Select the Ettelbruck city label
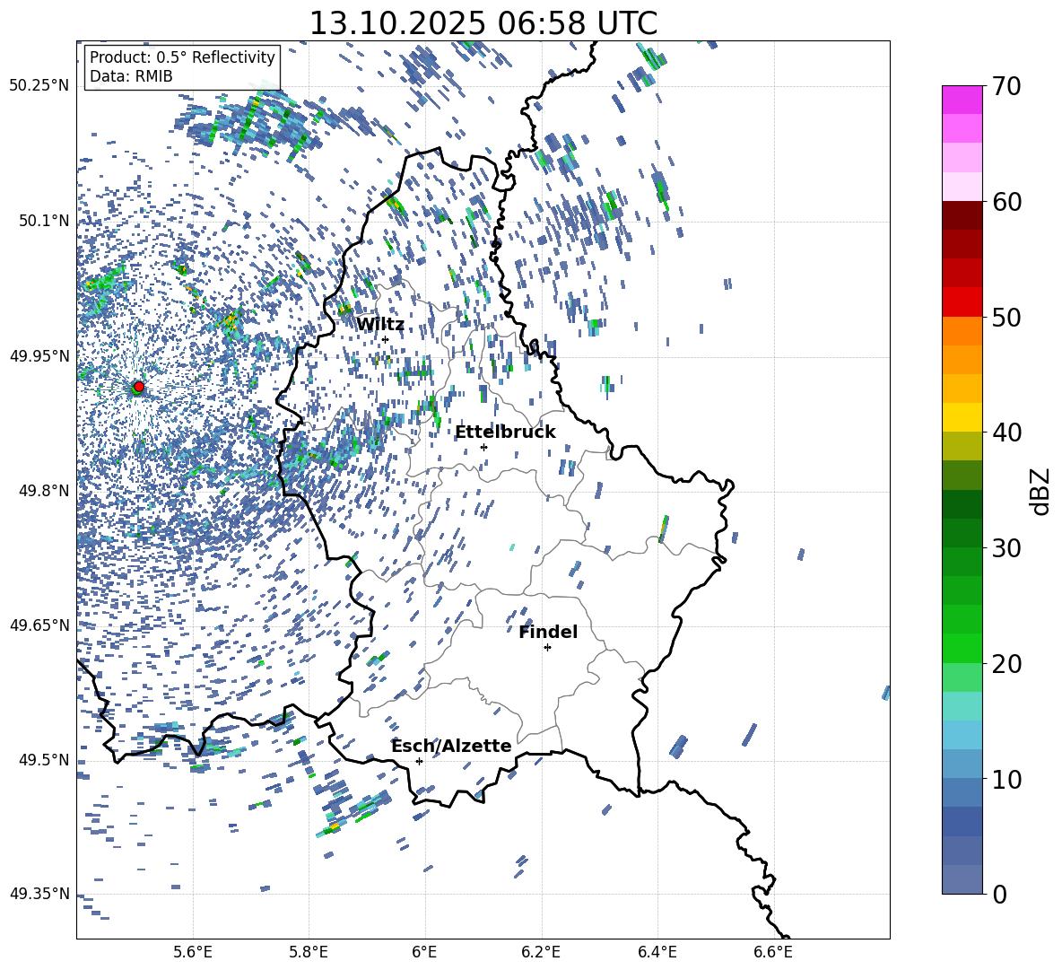 point(505,433)
